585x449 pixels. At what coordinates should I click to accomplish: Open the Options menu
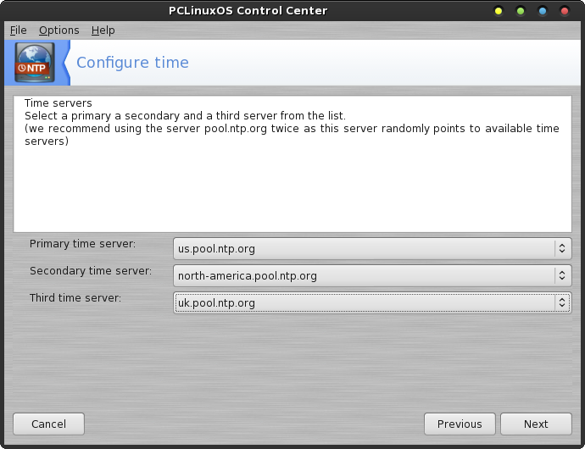(x=59, y=30)
